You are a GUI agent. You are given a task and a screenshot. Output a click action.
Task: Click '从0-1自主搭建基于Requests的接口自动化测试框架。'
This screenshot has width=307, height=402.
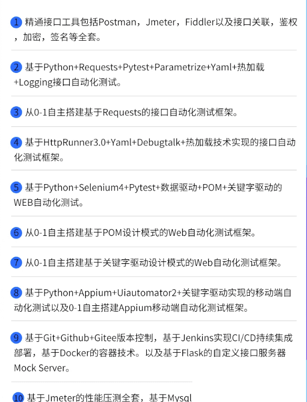pos(132,113)
